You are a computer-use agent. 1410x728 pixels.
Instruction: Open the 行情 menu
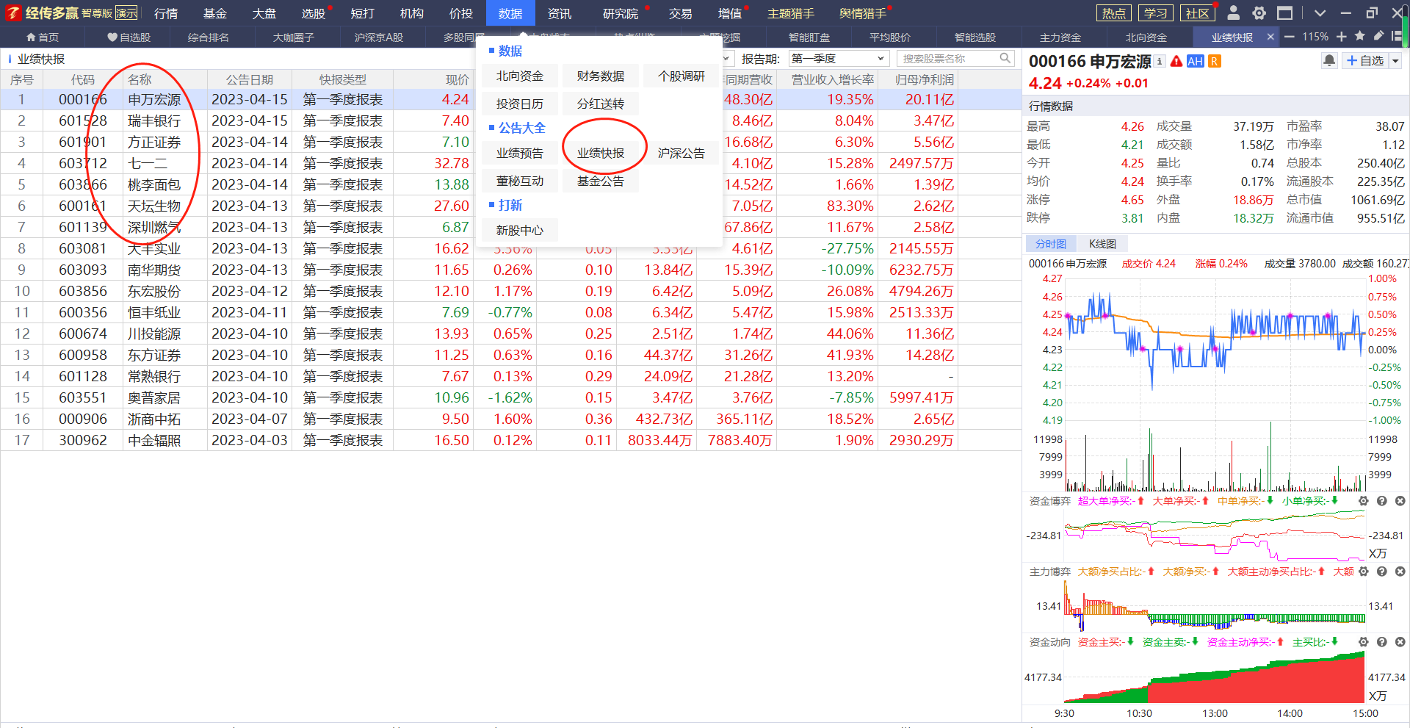(166, 13)
